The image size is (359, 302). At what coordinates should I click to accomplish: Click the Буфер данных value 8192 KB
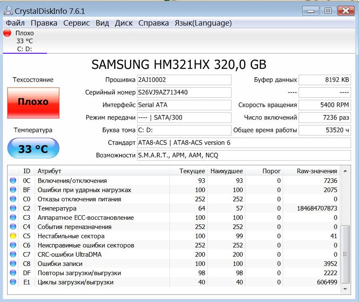pyautogui.click(x=325, y=80)
